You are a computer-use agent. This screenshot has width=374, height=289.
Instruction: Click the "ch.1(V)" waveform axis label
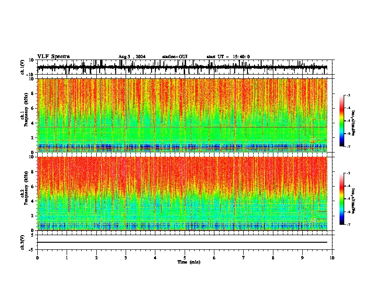(x=23, y=67)
